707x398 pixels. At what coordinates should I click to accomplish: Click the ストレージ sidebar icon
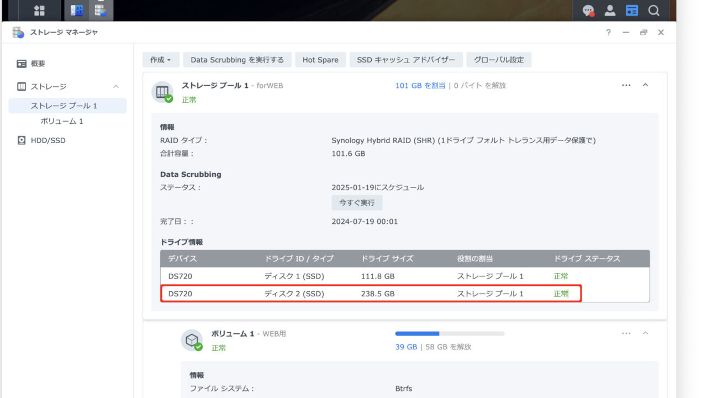click(x=22, y=87)
